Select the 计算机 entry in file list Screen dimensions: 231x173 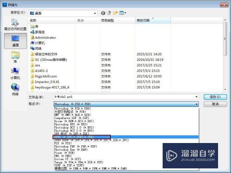(x=38, y=43)
